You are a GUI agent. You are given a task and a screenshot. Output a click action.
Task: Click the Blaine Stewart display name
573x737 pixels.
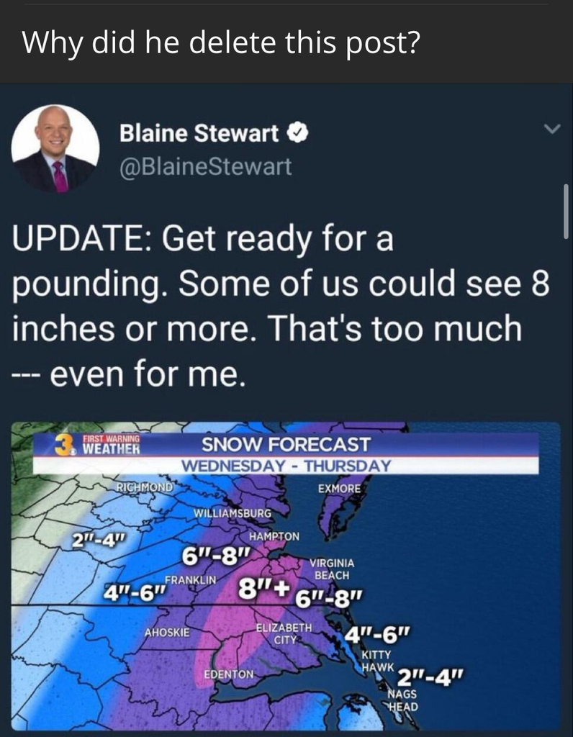pos(199,132)
